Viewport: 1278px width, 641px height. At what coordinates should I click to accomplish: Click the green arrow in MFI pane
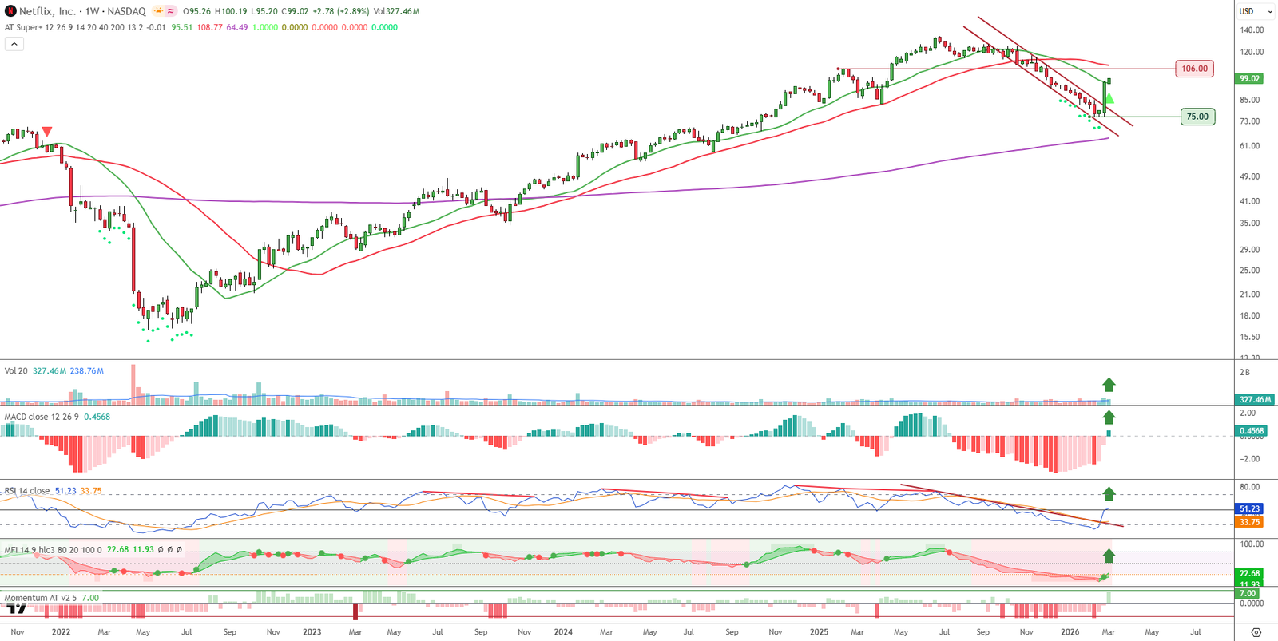(1109, 556)
